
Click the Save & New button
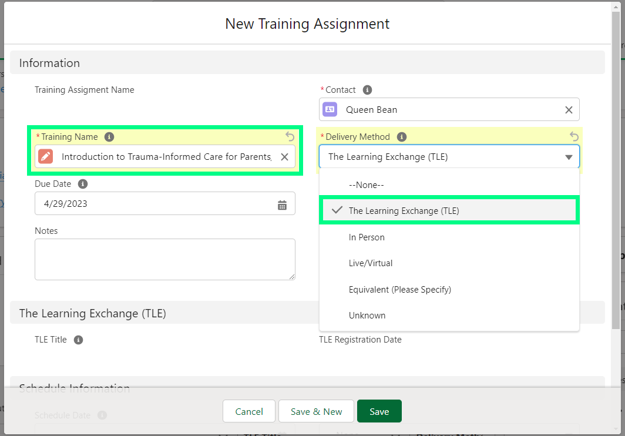click(316, 411)
